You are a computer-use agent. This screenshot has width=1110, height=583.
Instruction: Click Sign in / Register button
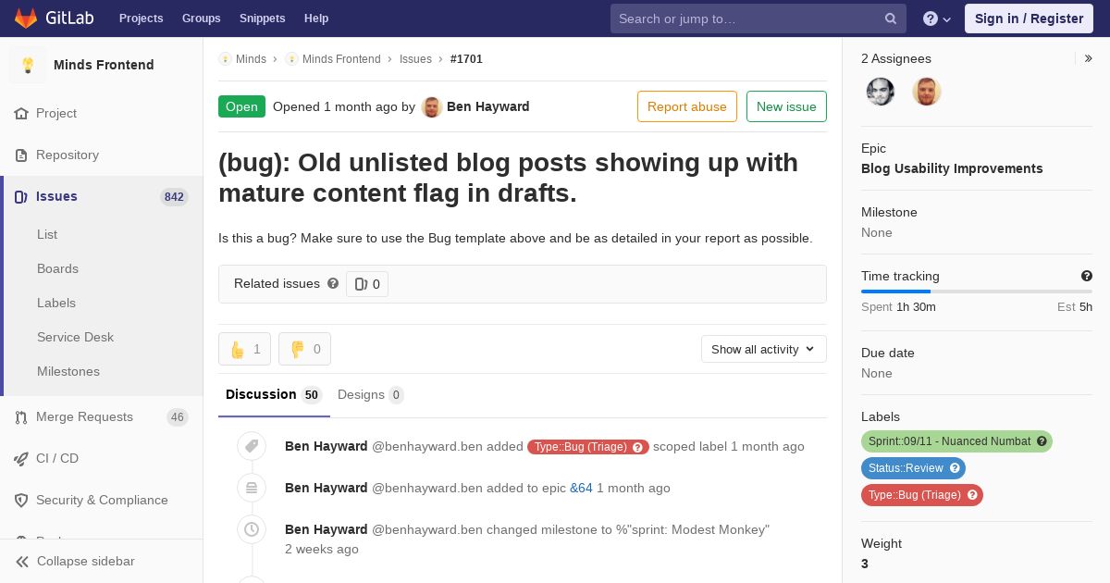coord(1029,19)
